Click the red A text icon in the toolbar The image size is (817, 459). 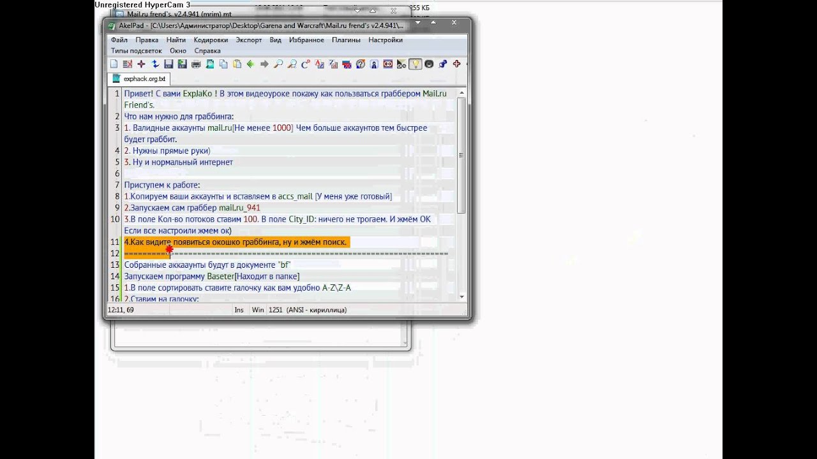[320, 64]
